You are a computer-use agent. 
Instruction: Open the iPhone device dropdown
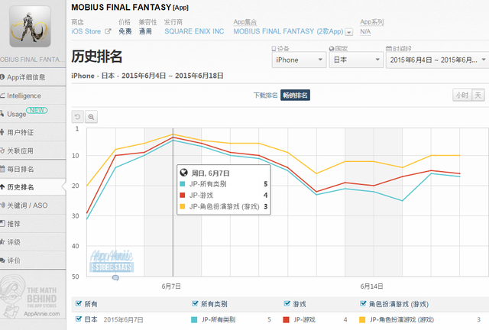pyautogui.click(x=296, y=60)
